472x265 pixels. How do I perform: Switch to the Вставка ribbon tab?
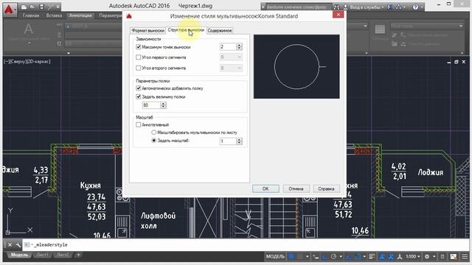54,15
